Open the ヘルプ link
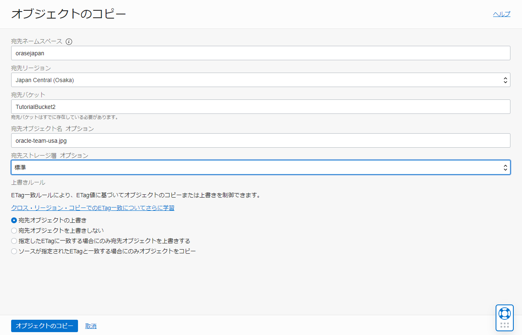Screen dimensions: 522x335 pos(501,14)
